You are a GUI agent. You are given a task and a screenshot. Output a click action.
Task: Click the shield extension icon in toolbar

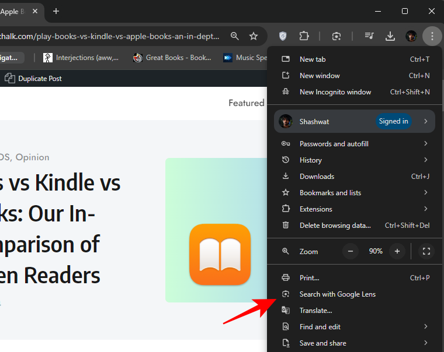click(283, 36)
